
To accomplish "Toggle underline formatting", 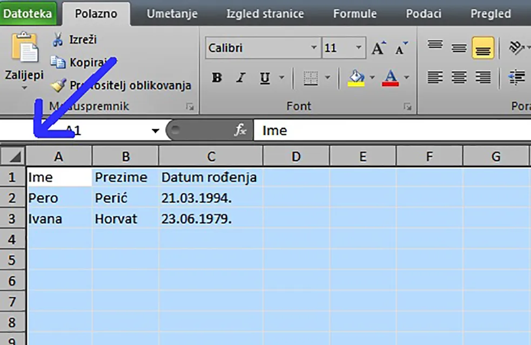I will 265,78.
